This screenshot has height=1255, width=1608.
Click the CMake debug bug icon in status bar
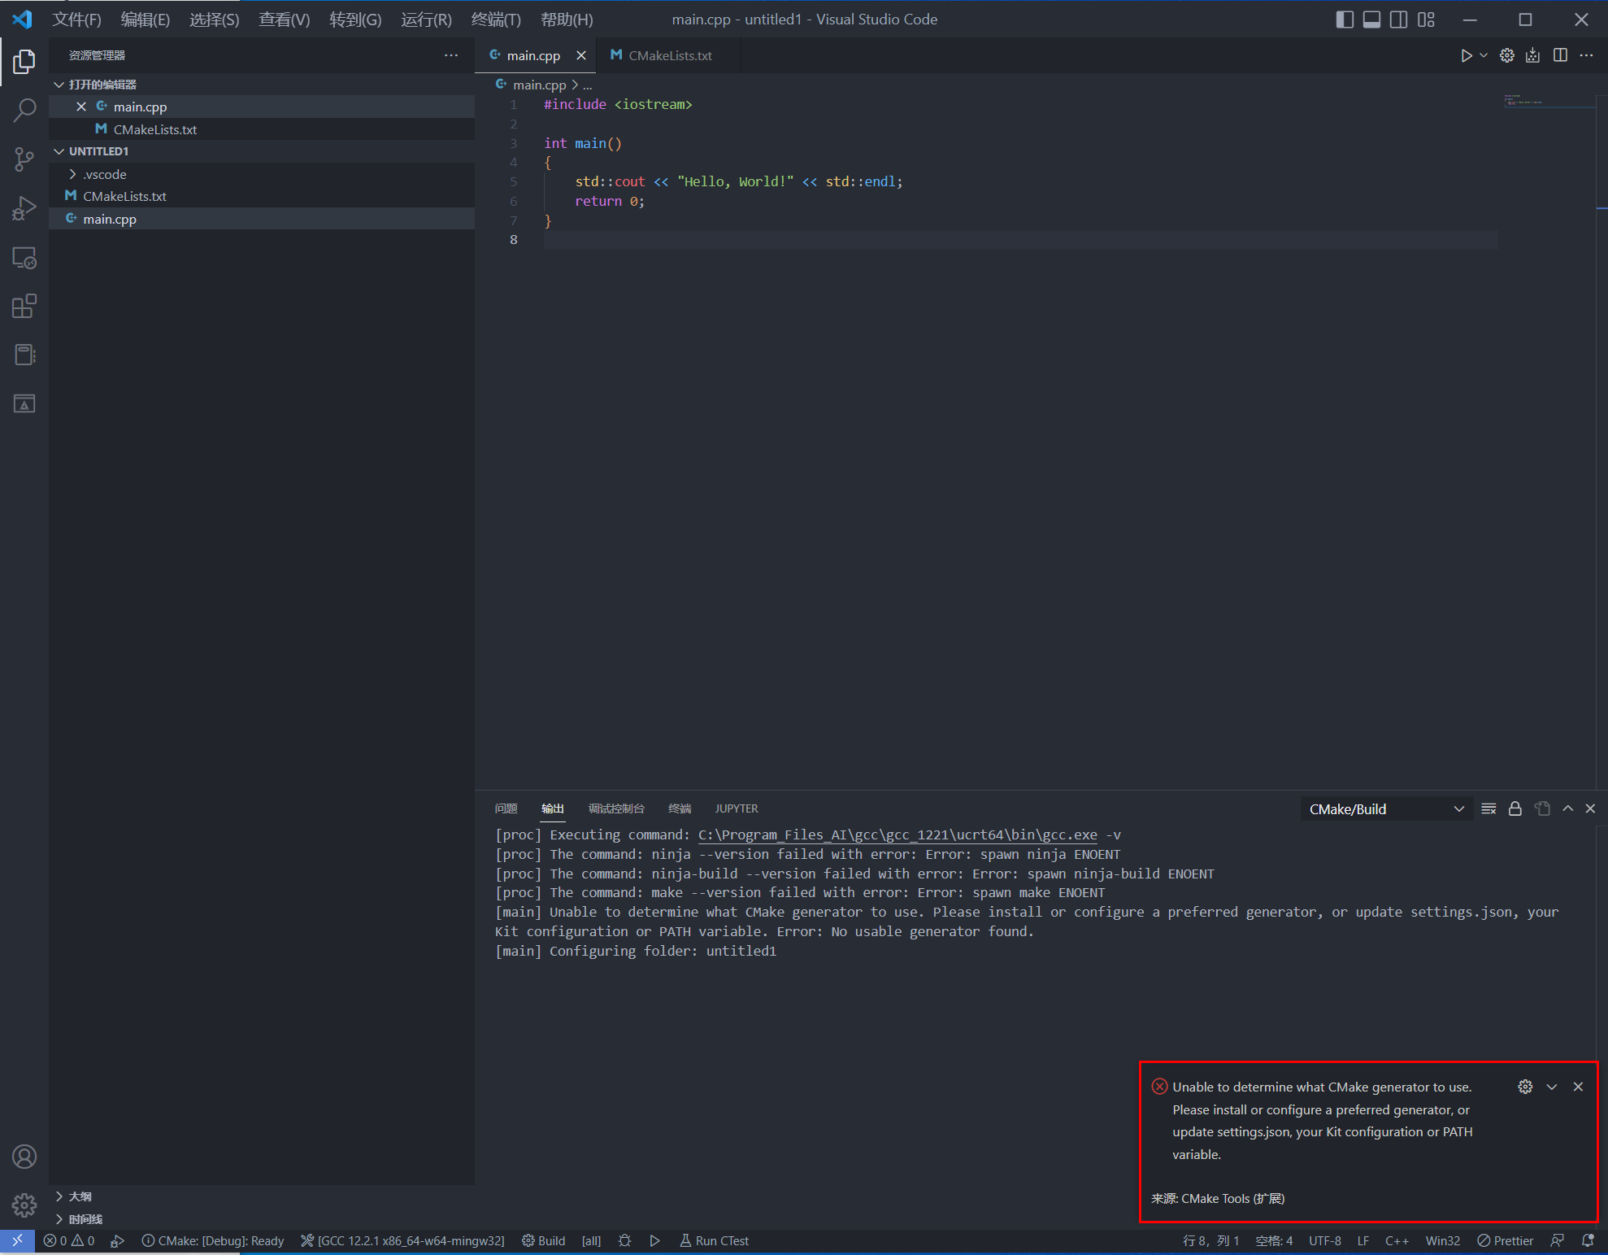click(624, 1240)
